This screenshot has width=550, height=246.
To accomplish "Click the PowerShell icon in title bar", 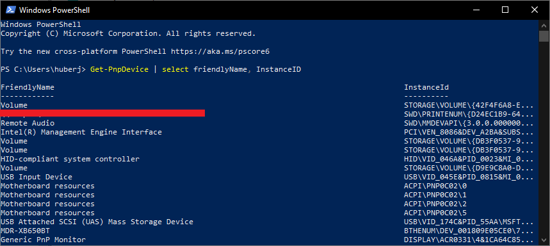I will pos(10,10).
